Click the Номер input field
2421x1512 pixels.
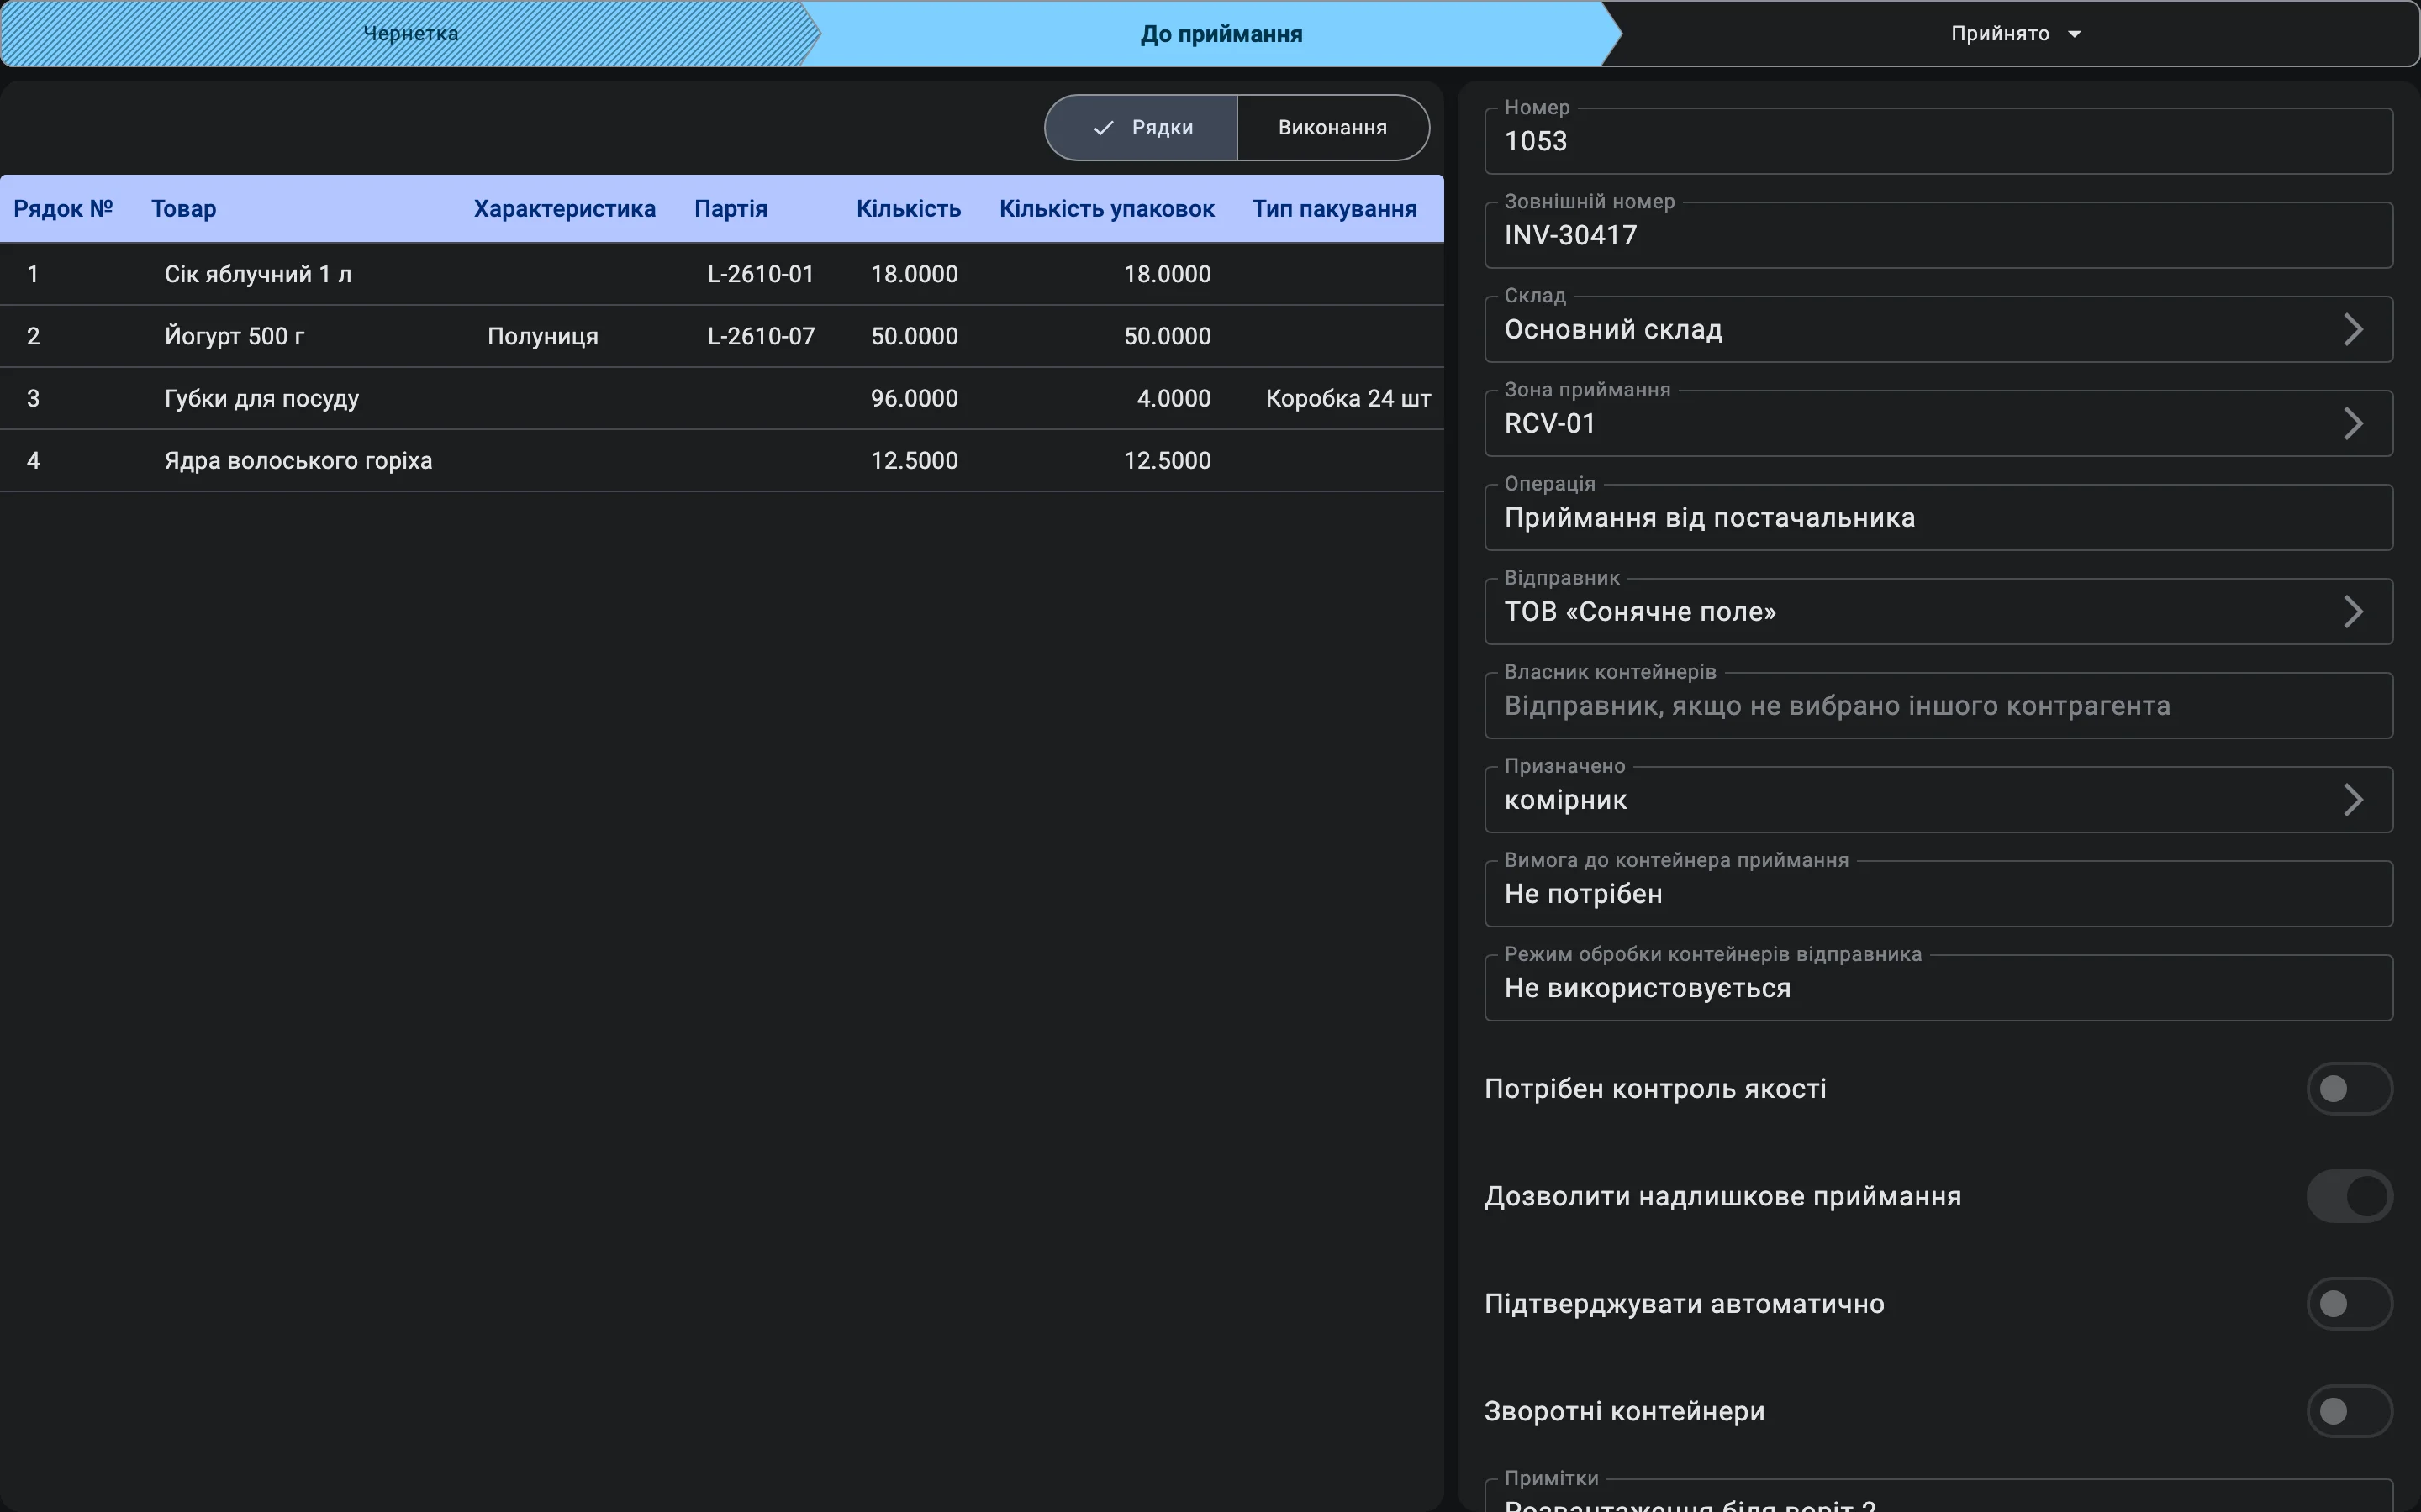[1938, 141]
